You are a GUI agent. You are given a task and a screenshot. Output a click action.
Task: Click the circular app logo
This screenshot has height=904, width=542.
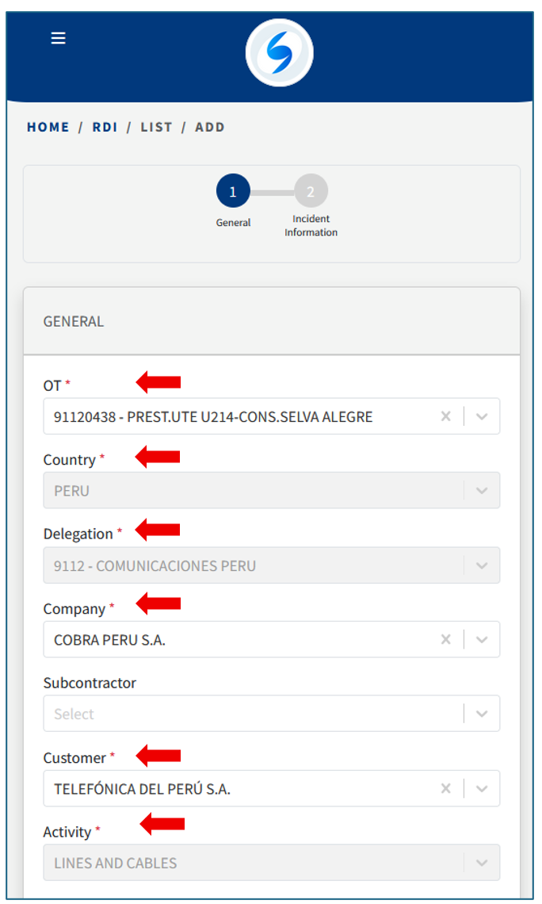click(x=279, y=53)
